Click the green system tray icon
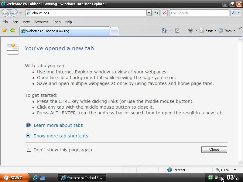 [x=210, y=177]
